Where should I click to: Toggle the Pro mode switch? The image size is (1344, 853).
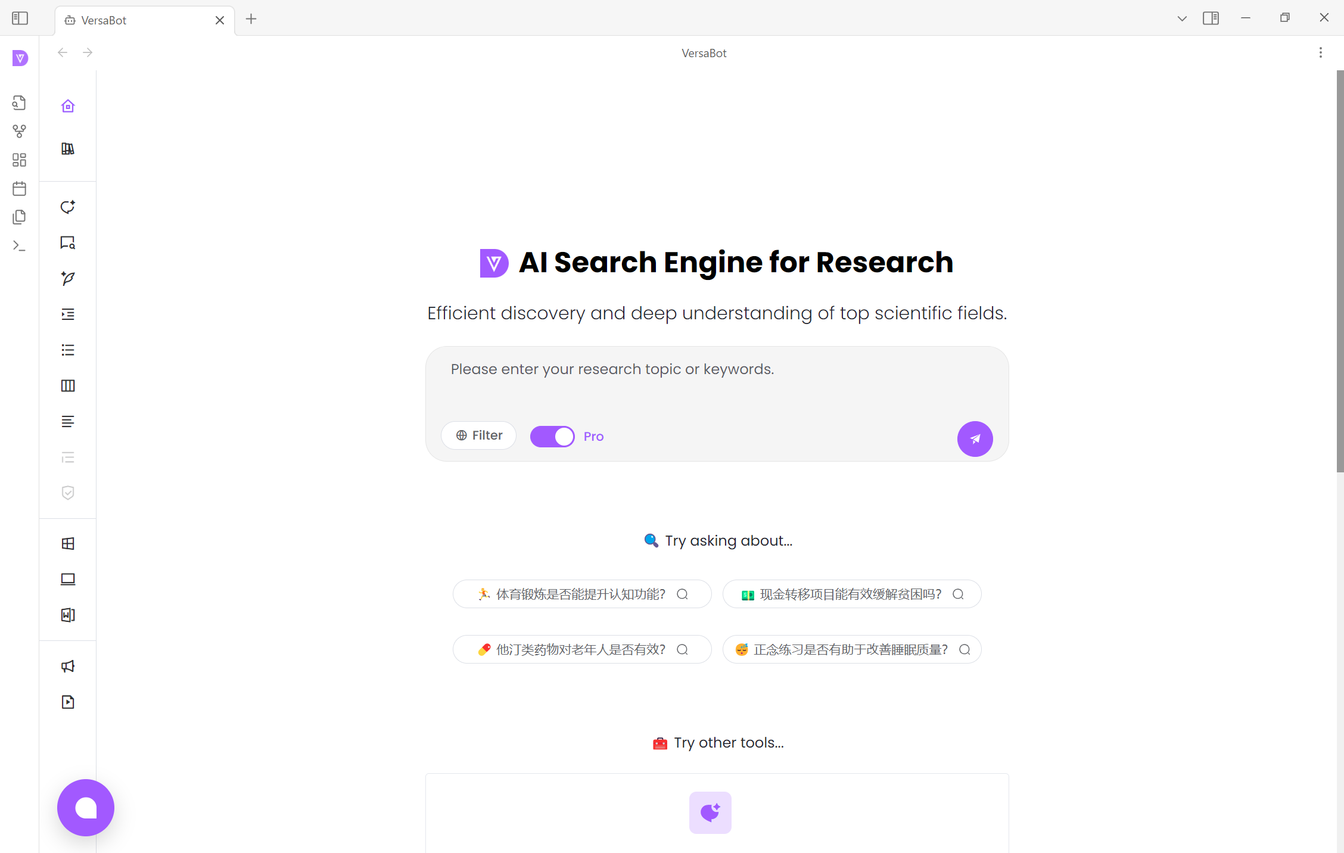point(552,437)
